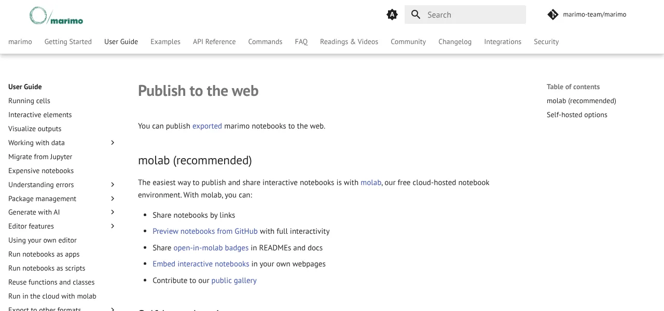664x311 pixels.
Task: Open Readings & Videos tab
Action: (349, 41)
